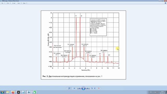Open Windows Explorer from the taskbar
This screenshot has height=94, width=167.
[x=8, y=92]
